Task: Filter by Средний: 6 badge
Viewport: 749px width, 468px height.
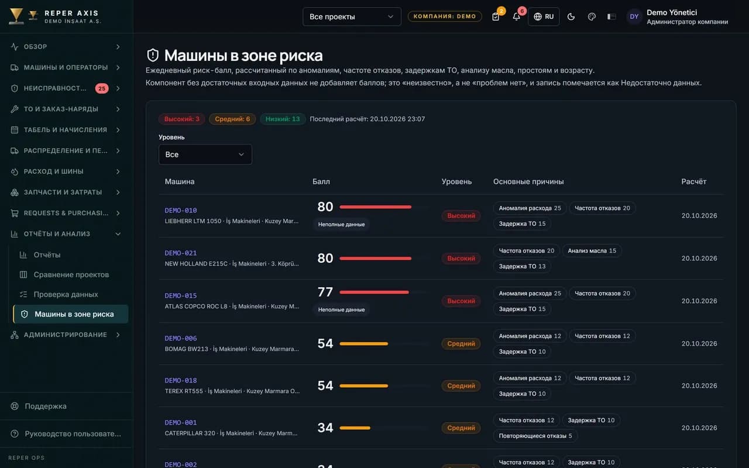Action: 232,119
